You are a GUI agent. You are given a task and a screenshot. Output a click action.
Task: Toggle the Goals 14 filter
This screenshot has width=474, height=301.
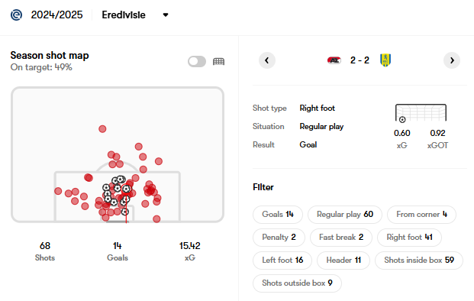click(x=278, y=215)
